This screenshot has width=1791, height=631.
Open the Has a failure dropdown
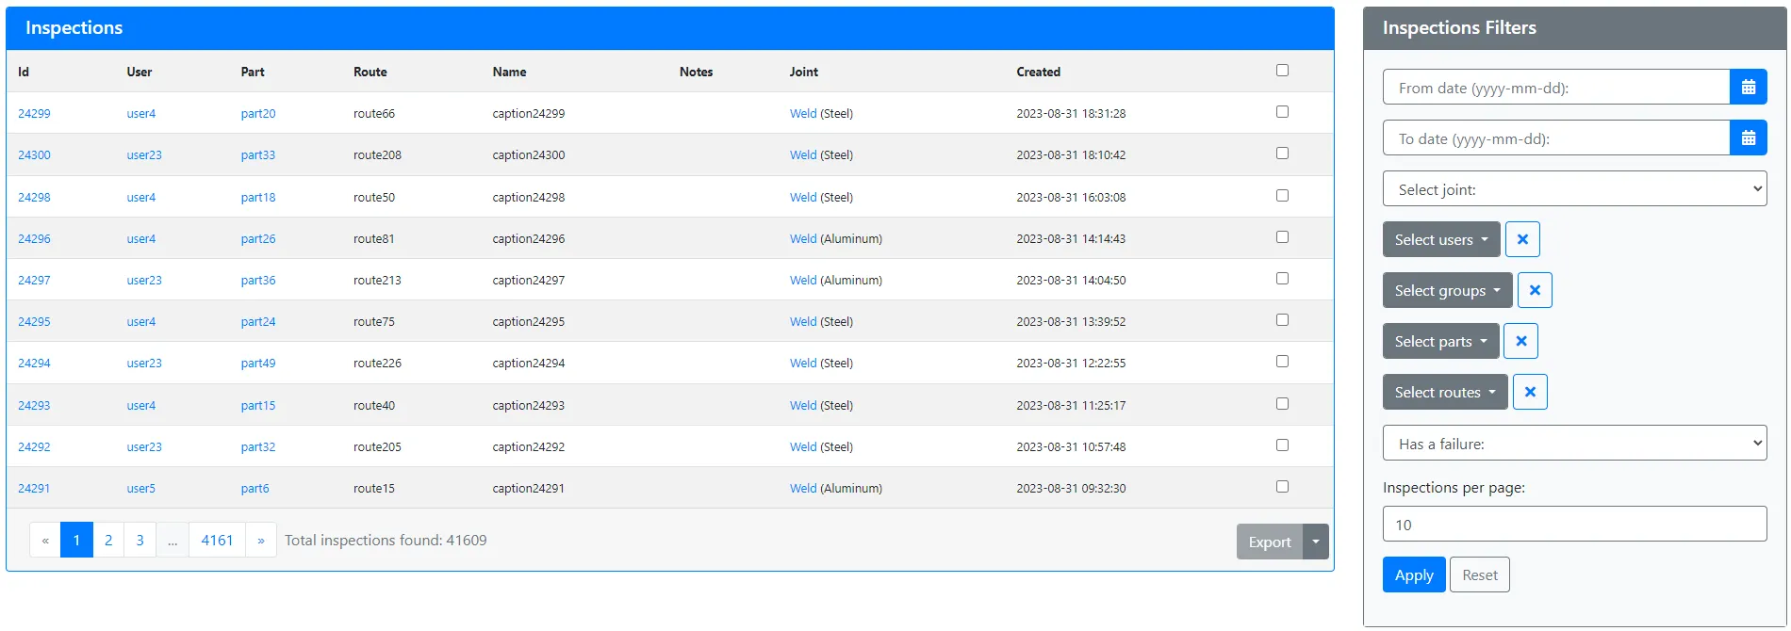[1574, 444]
